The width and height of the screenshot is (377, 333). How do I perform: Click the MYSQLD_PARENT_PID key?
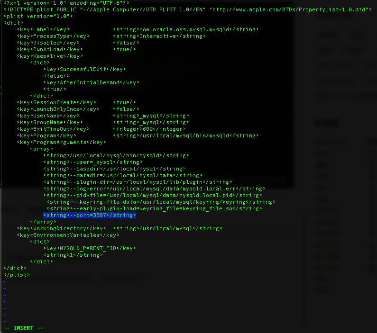pyautogui.click(x=90, y=249)
